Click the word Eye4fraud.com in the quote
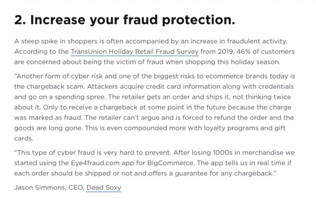This screenshot has height=212, width=316. [x=95, y=163]
